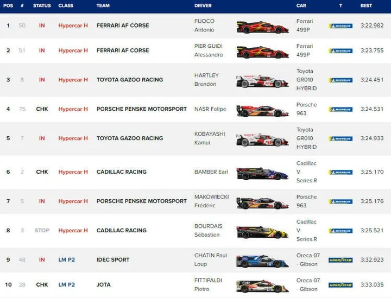Select CADILLAC RACING team in position 6
The height and width of the screenshot is (298, 391).
[x=122, y=172]
